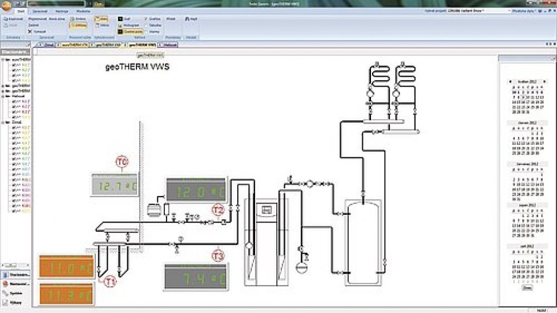The image size is (557, 313).
Task: Click the srpen 2012 calendar header
Action: tap(527, 205)
